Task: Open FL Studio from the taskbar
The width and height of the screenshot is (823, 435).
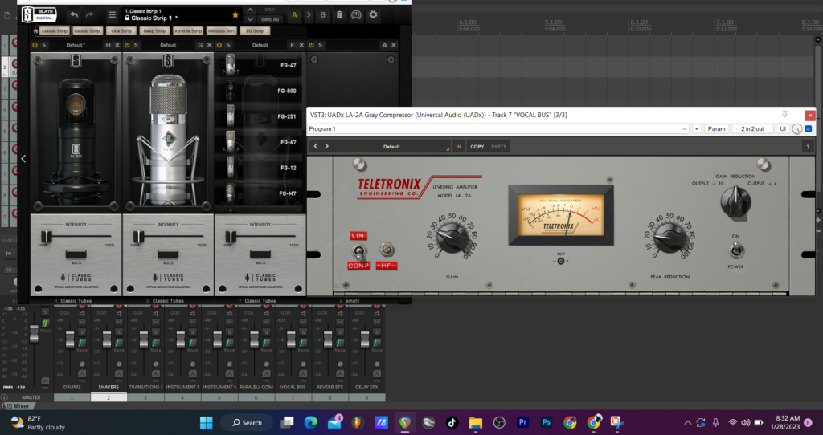Action: click(x=358, y=422)
